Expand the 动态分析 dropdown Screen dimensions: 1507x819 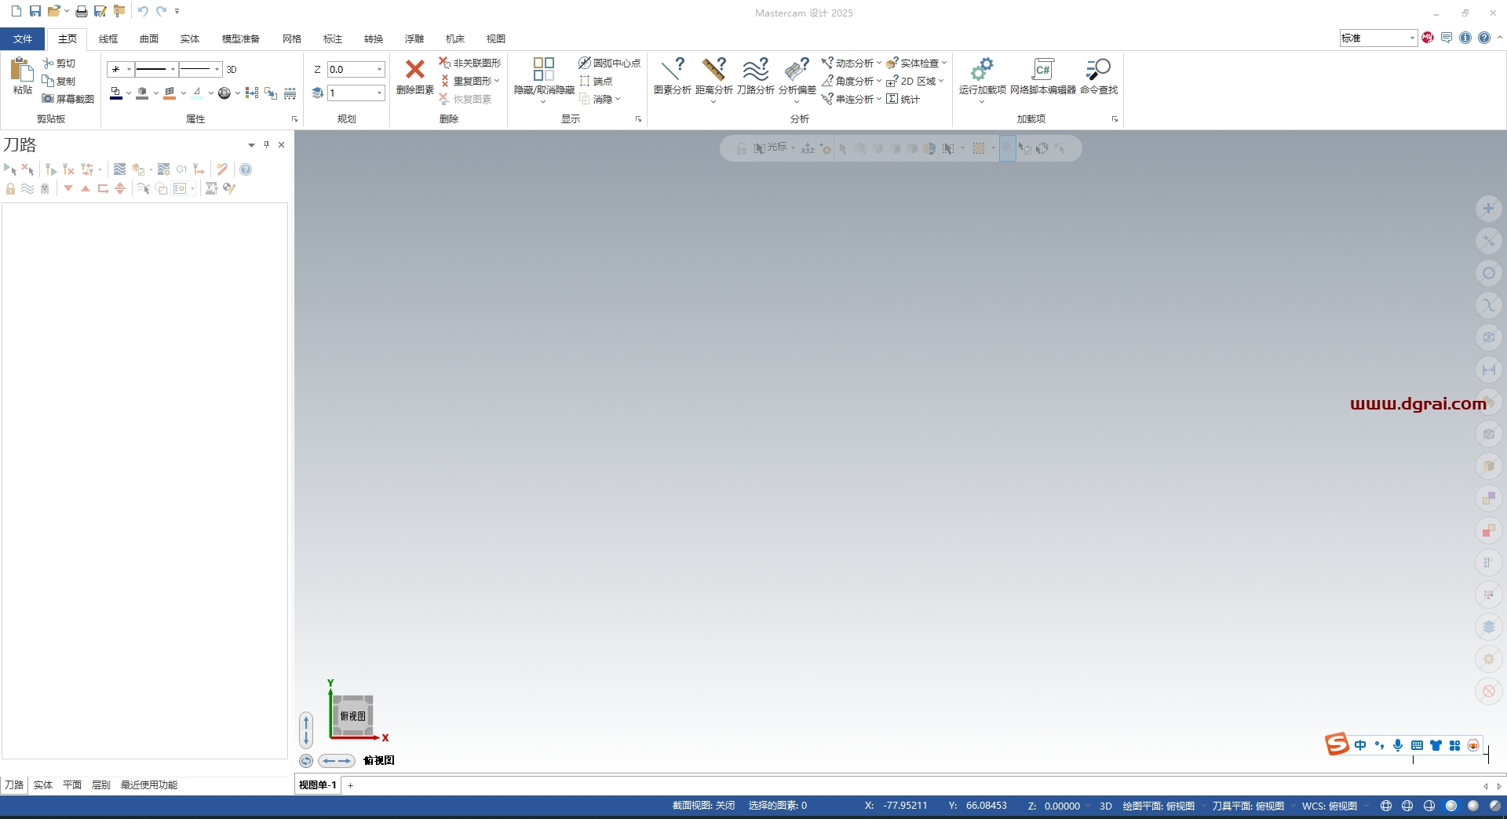click(x=879, y=64)
